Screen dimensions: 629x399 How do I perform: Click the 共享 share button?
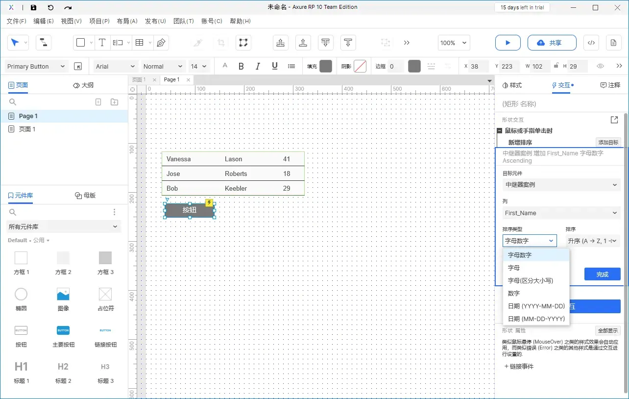(552, 43)
